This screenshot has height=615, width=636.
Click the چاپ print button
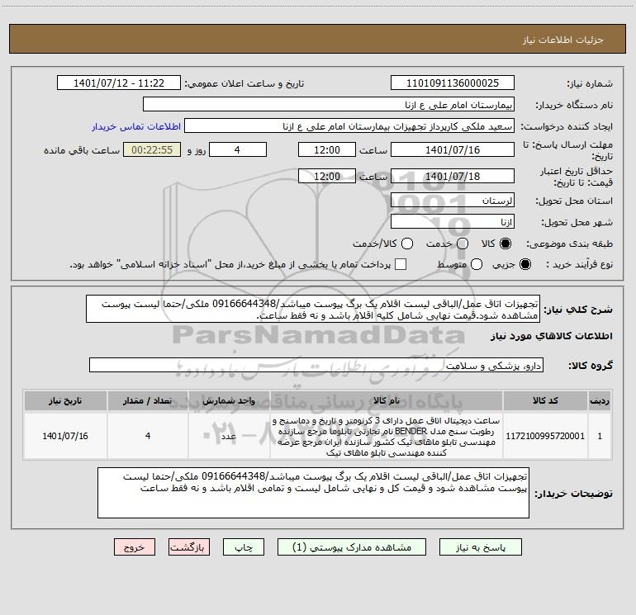tap(244, 547)
